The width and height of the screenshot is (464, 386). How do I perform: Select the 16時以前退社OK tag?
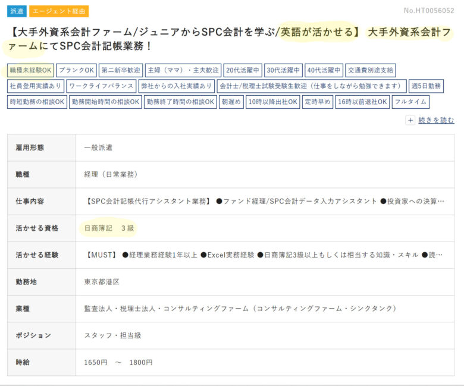362,102
